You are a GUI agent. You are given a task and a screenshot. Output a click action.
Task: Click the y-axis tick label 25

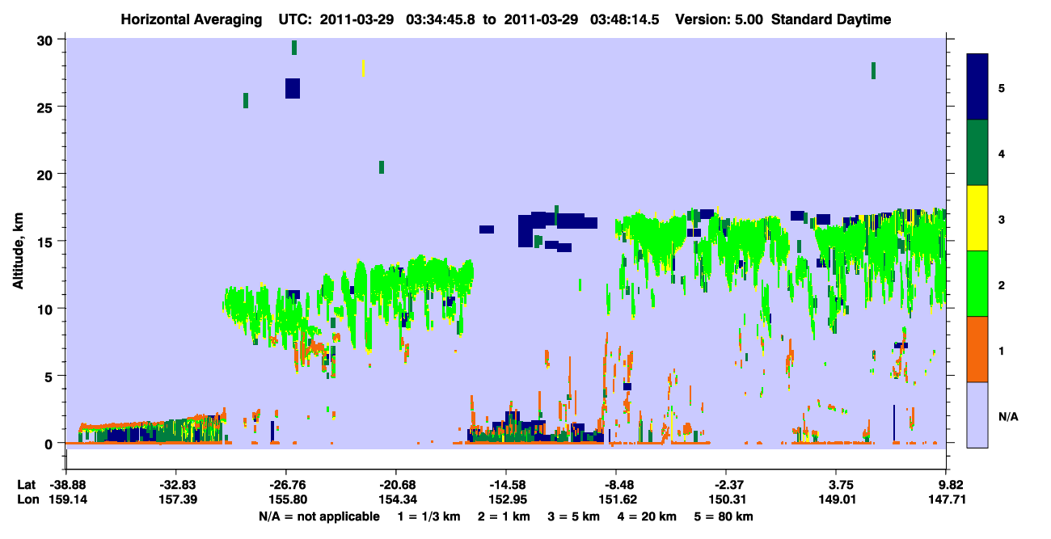tap(47, 107)
